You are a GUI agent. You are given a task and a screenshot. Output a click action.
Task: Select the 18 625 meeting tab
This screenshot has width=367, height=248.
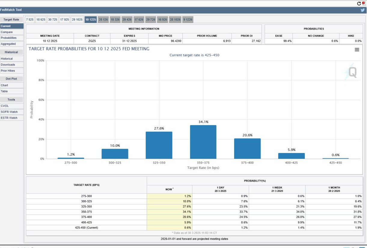tap(41, 20)
